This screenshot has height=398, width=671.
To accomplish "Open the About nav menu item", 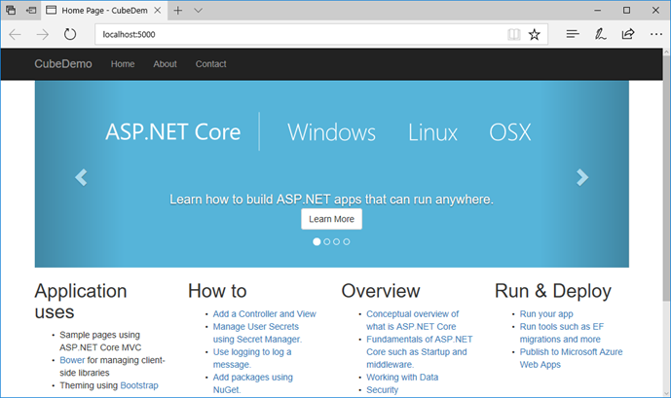I will [165, 64].
